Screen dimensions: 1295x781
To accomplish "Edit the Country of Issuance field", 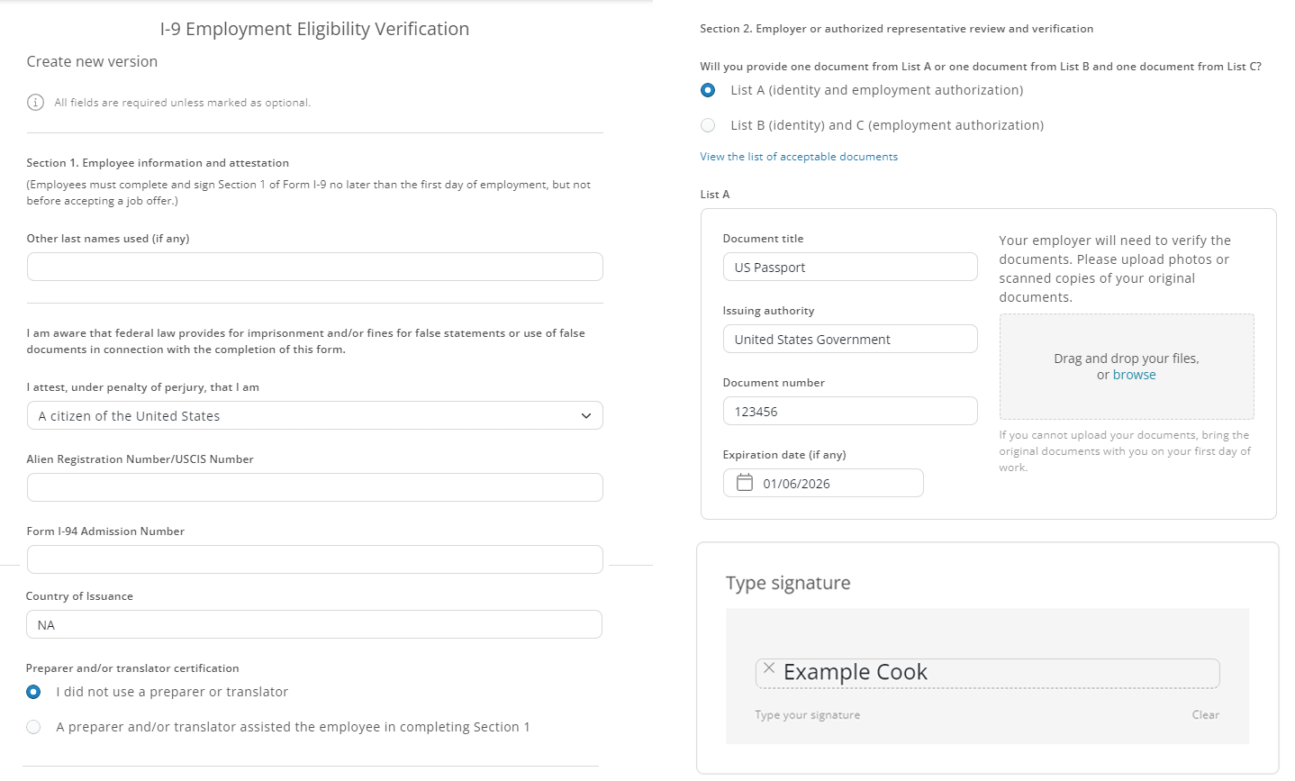I will [314, 624].
